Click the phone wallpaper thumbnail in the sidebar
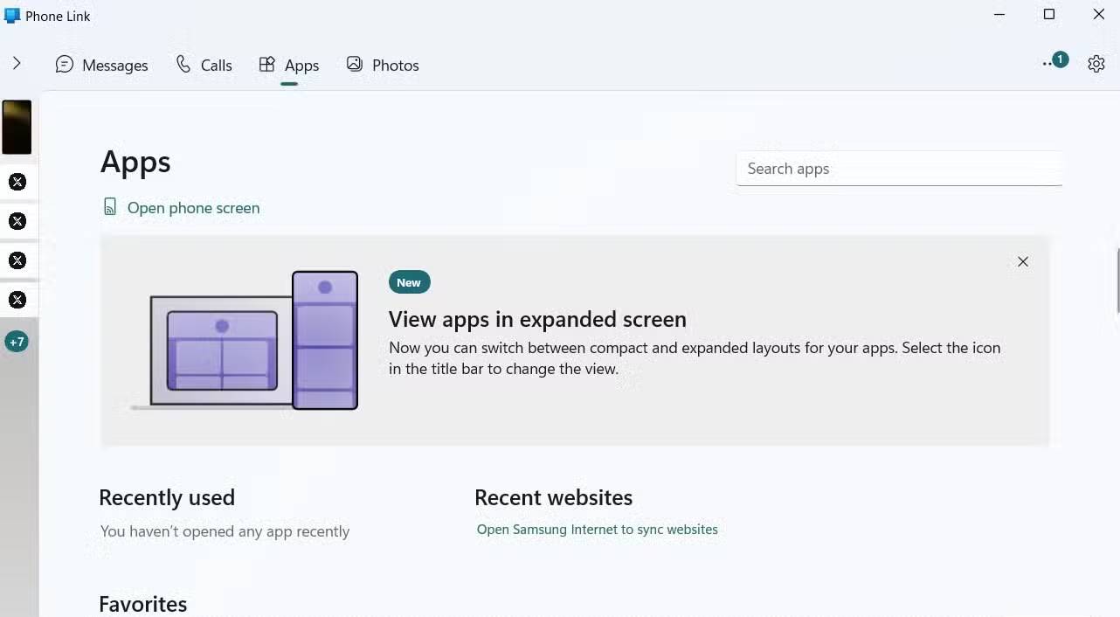Image resolution: width=1120 pixels, height=617 pixels. coord(17,127)
